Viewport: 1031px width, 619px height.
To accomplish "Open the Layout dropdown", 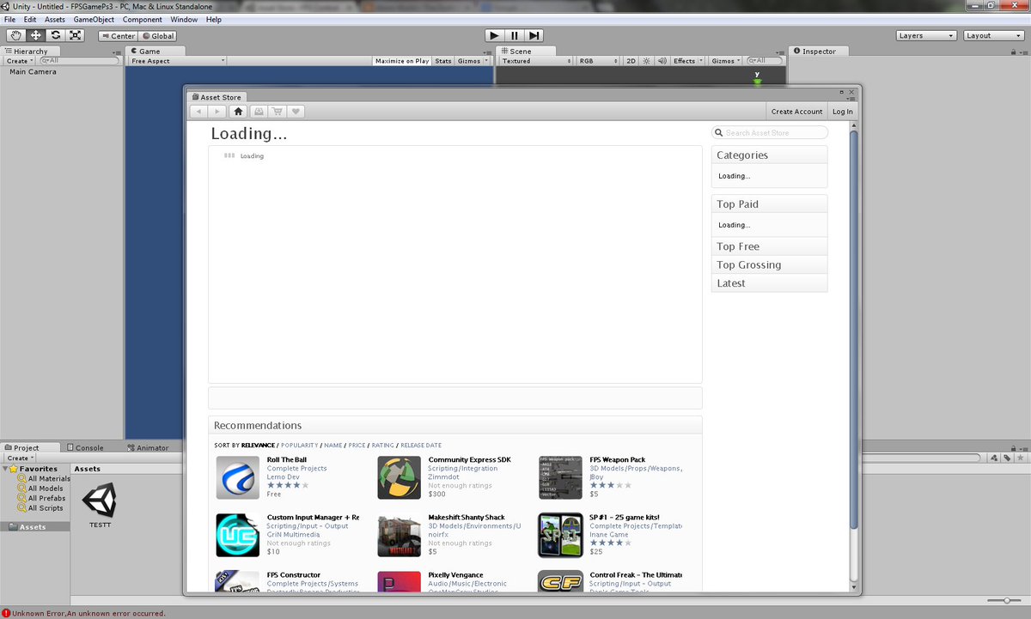I will [x=993, y=36].
